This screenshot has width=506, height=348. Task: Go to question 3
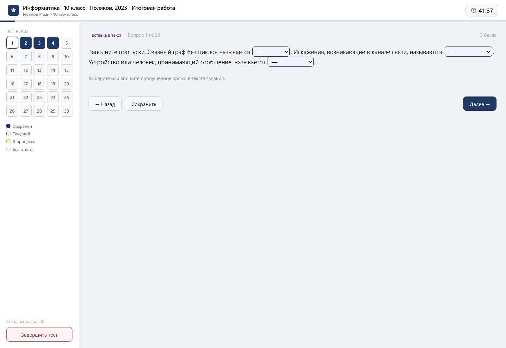tap(39, 43)
